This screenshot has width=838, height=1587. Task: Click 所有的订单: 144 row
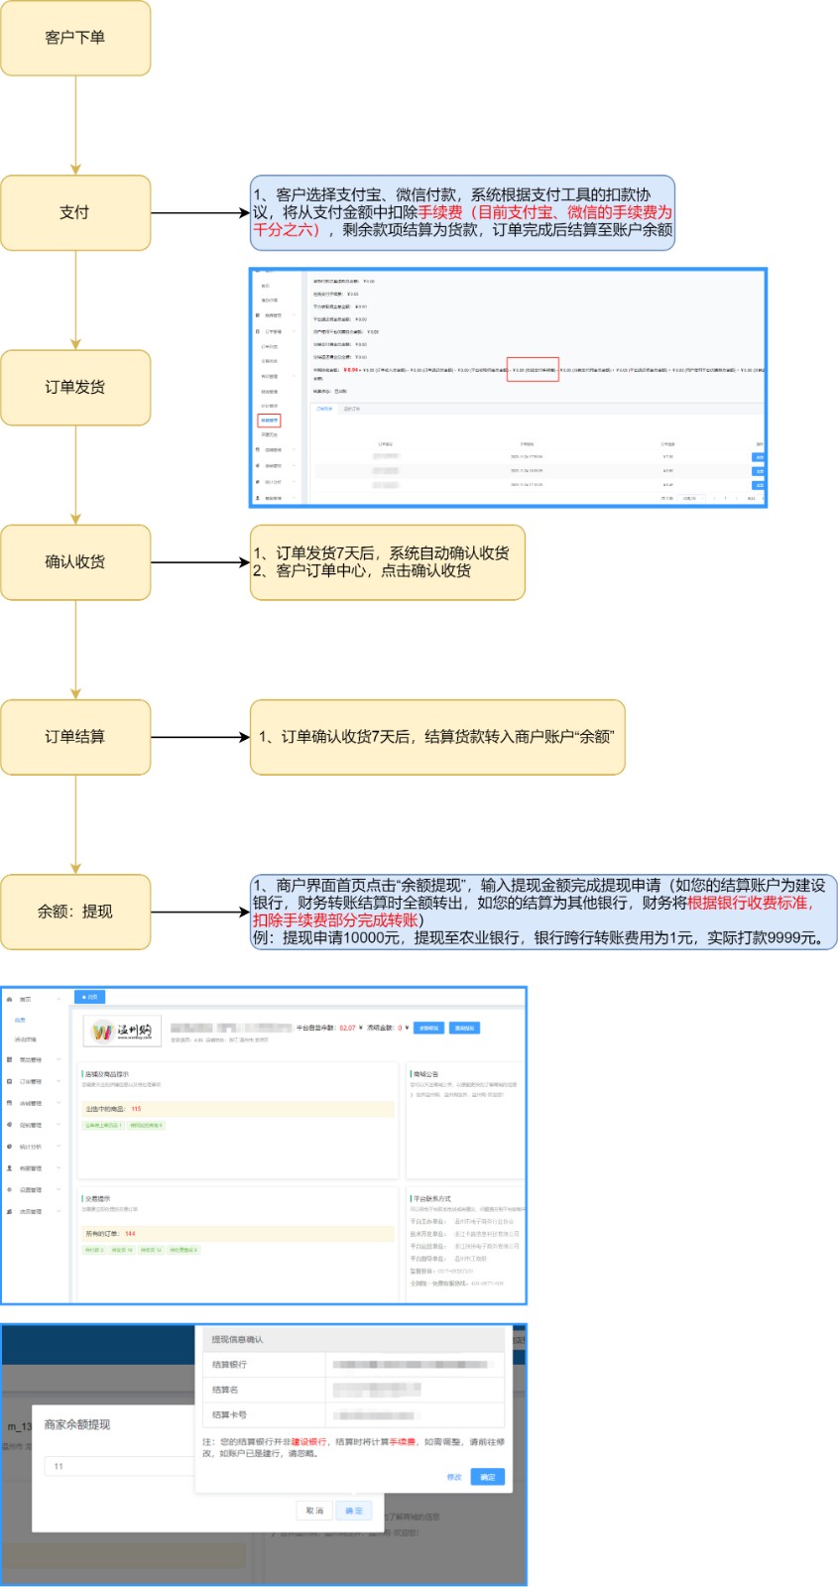click(x=238, y=1233)
